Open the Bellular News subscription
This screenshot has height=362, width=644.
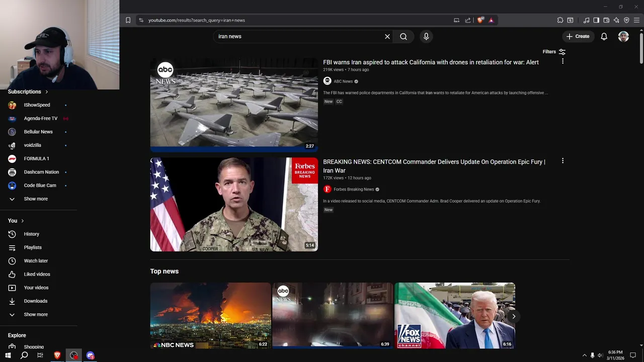(x=38, y=132)
